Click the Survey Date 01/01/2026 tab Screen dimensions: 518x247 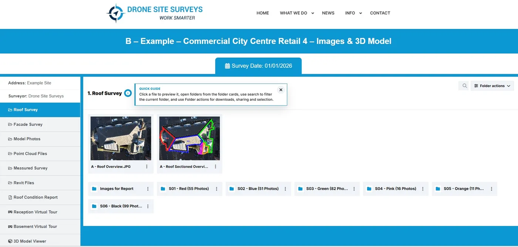pyautogui.click(x=258, y=66)
